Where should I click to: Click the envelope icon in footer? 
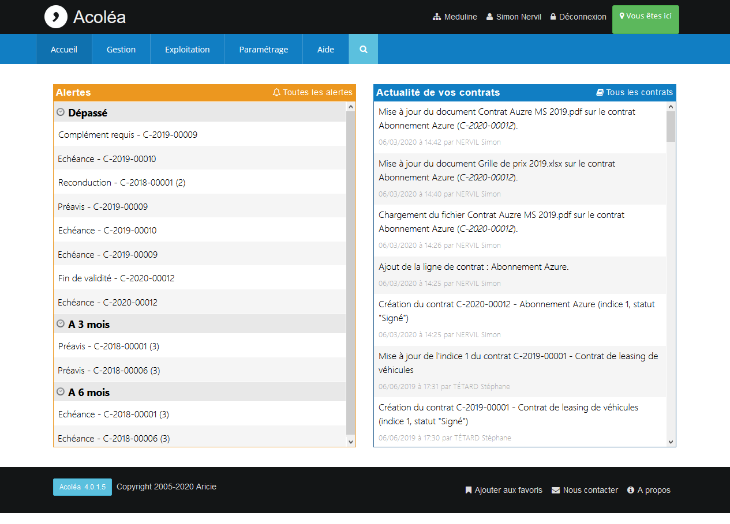556,491
